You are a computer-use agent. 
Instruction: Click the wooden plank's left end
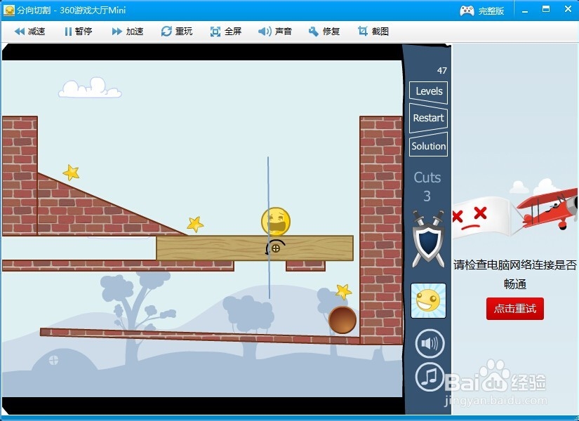tap(164, 248)
